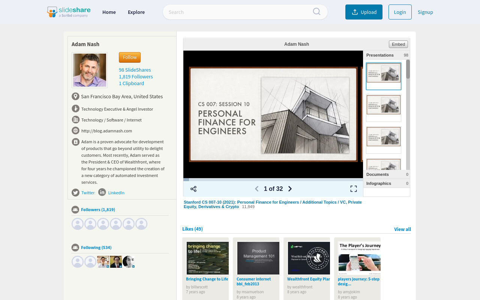Click View all likes link

(x=402, y=229)
